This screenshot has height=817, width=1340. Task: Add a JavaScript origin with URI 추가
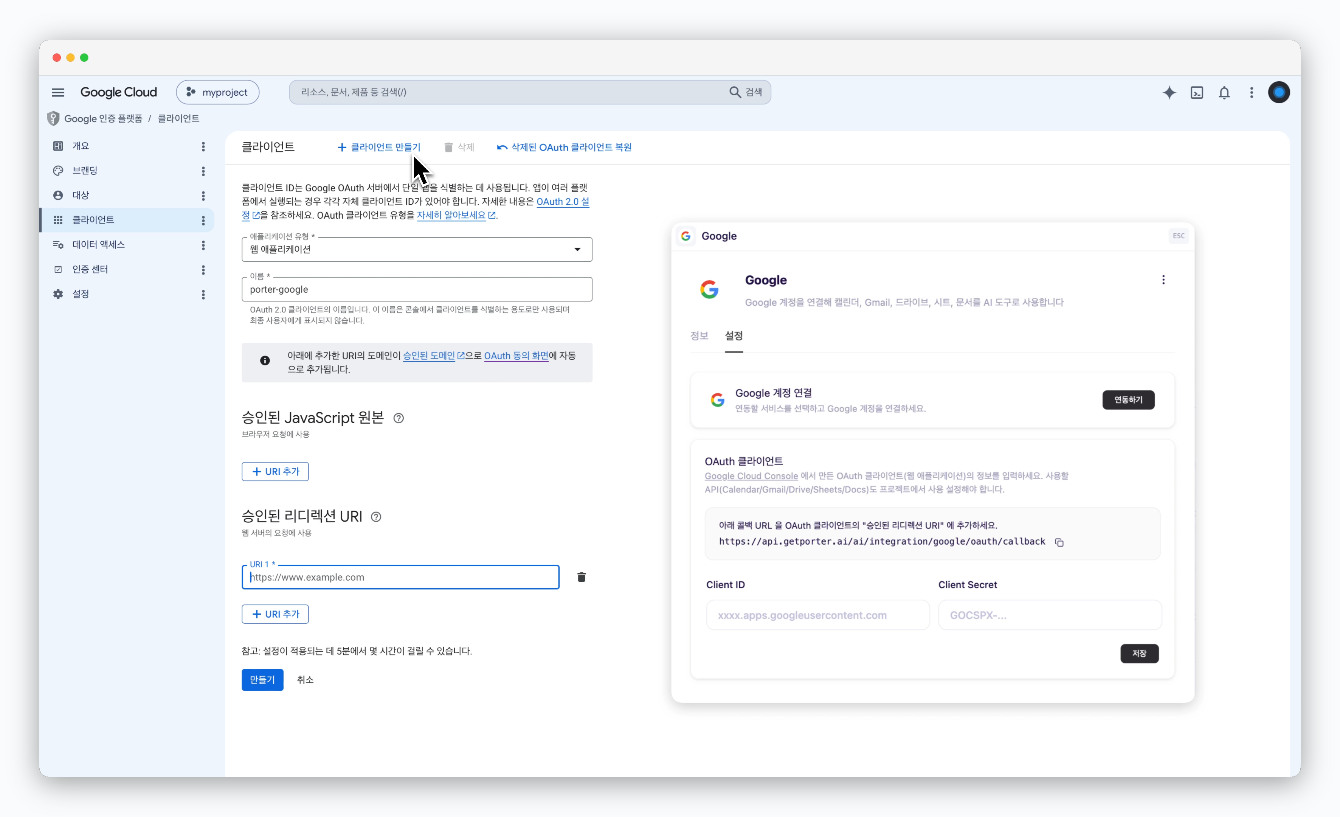(x=275, y=472)
